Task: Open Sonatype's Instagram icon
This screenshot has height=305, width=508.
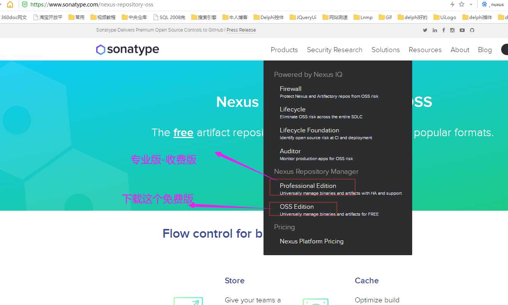Action: [452, 30]
